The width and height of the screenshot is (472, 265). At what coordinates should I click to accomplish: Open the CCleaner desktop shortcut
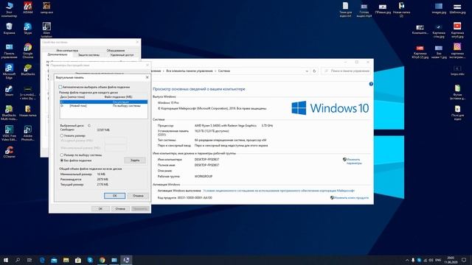tap(9, 152)
